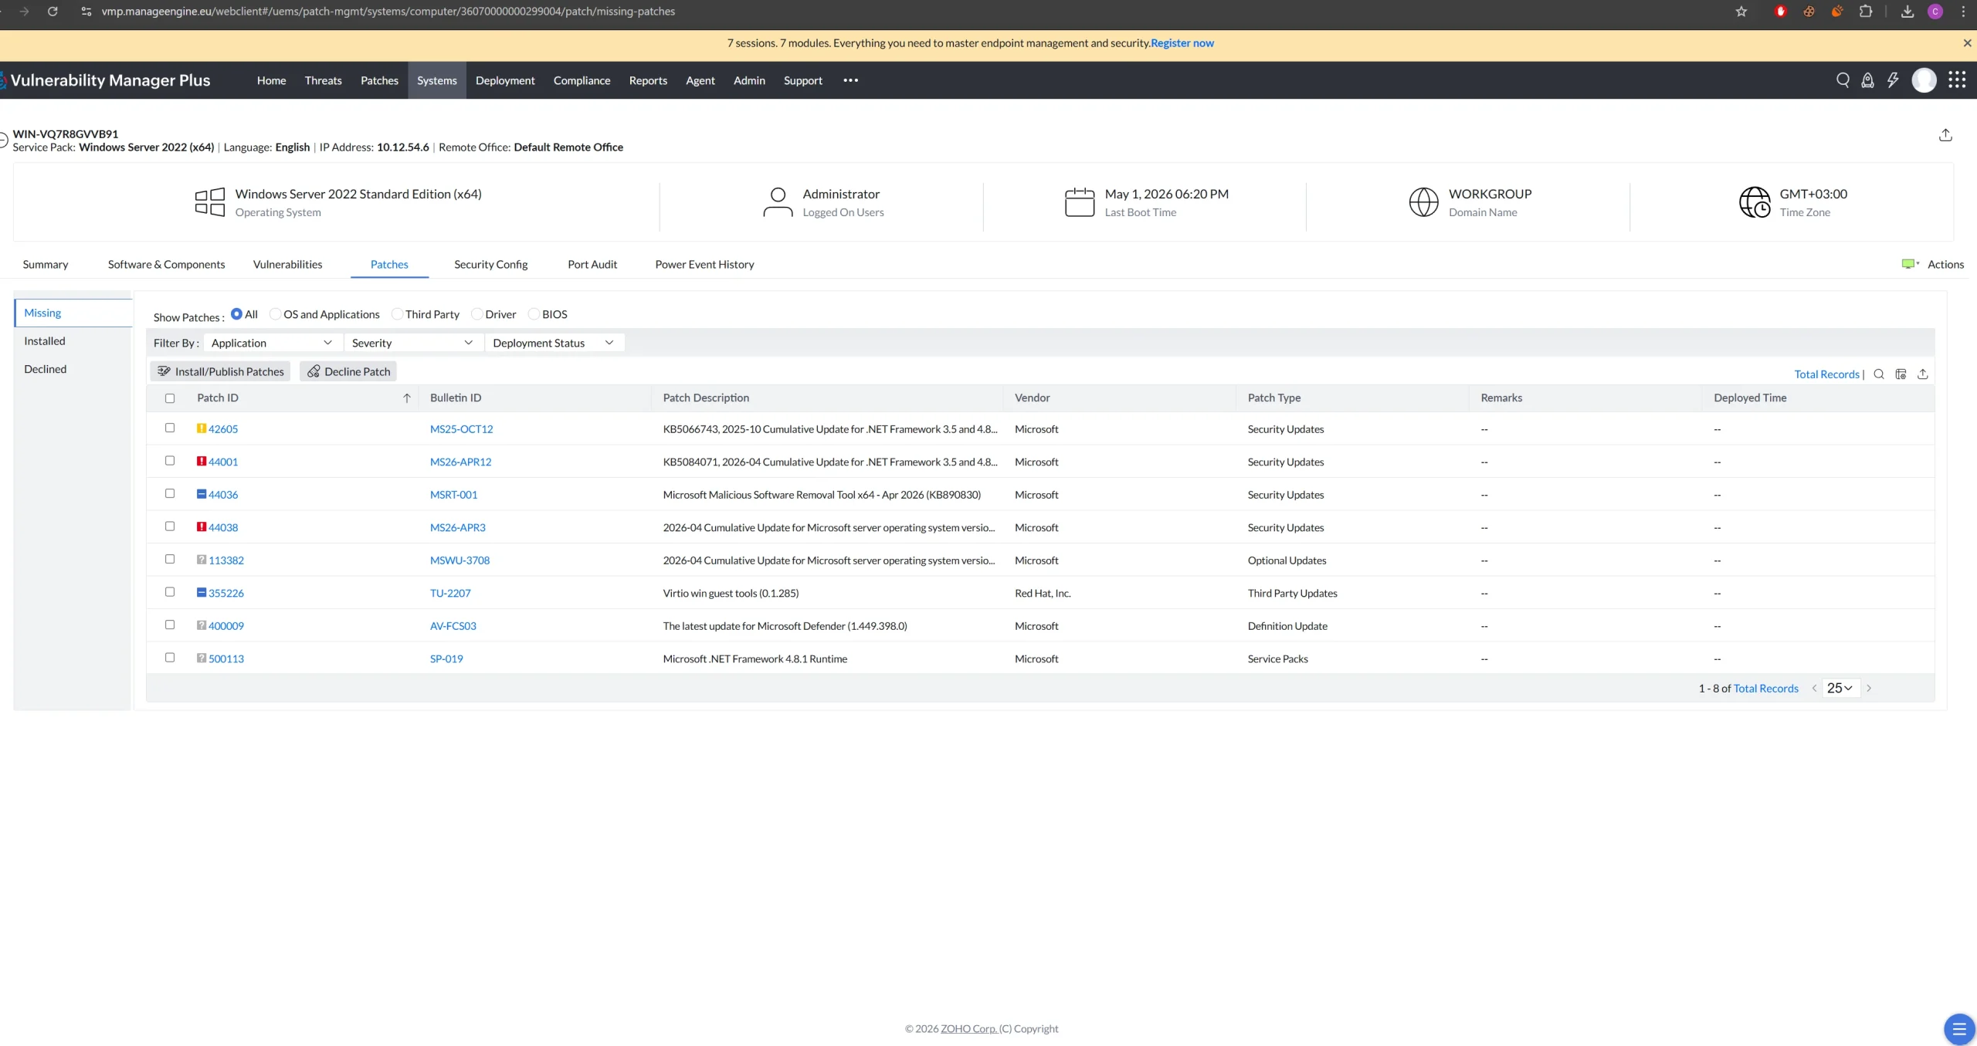Viewport: 1977px width, 1046px height.
Task: Select the Driver radio button
Action: (x=476, y=314)
